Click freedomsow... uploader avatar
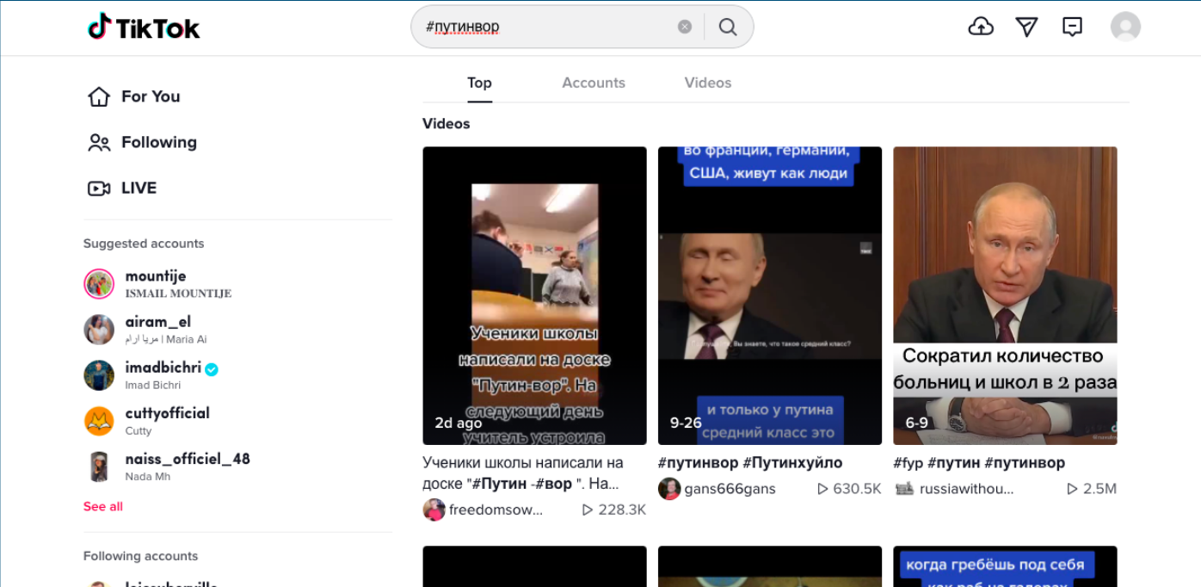This screenshot has height=587, width=1201. [x=434, y=510]
